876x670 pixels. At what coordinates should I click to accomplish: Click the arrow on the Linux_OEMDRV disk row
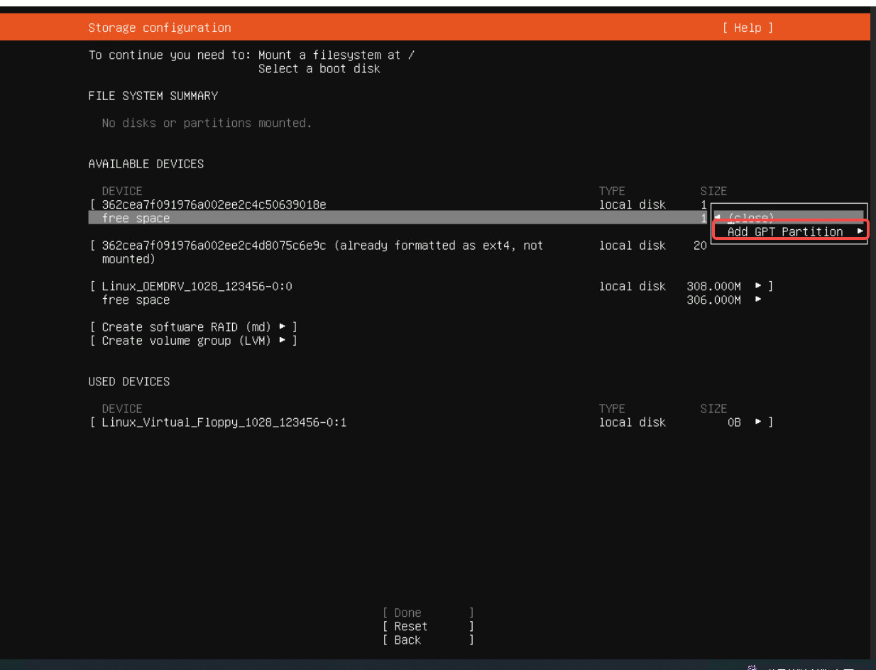pos(758,286)
